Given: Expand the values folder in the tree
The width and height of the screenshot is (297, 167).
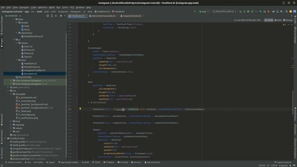Looking at the screenshot, I should (11, 128).
